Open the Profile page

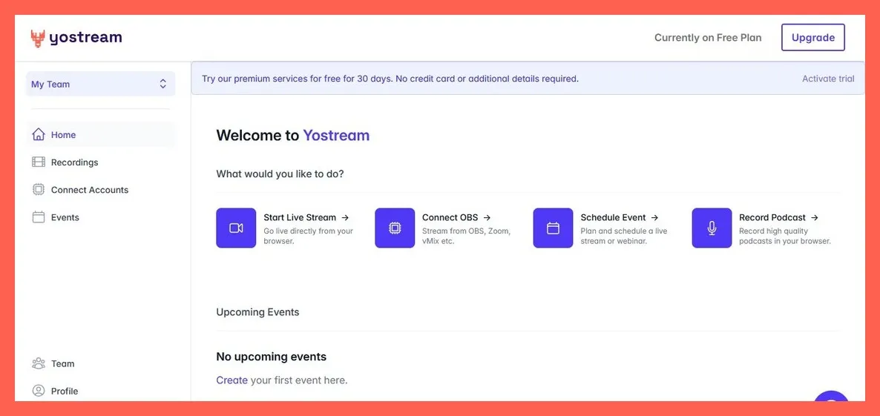[x=100, y=391]
